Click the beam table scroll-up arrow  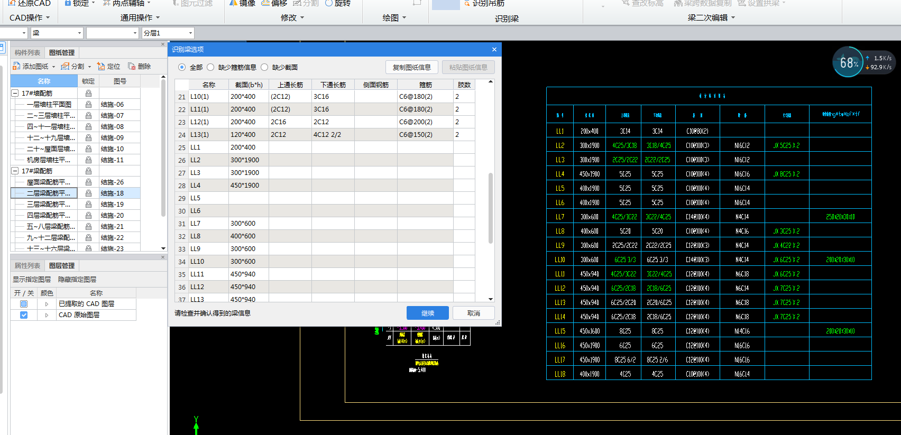point(491,82)
